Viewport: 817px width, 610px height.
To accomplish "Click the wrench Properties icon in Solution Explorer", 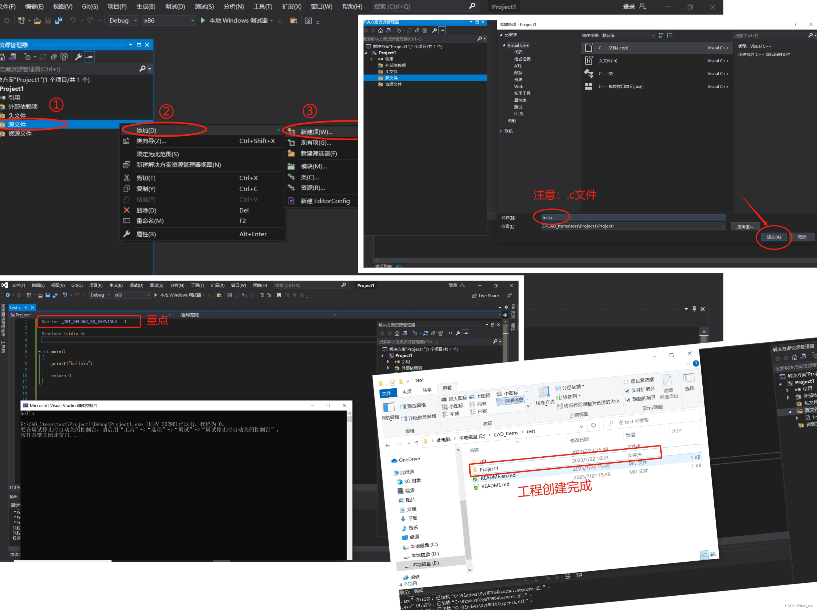I will click(x=78, y=57).
